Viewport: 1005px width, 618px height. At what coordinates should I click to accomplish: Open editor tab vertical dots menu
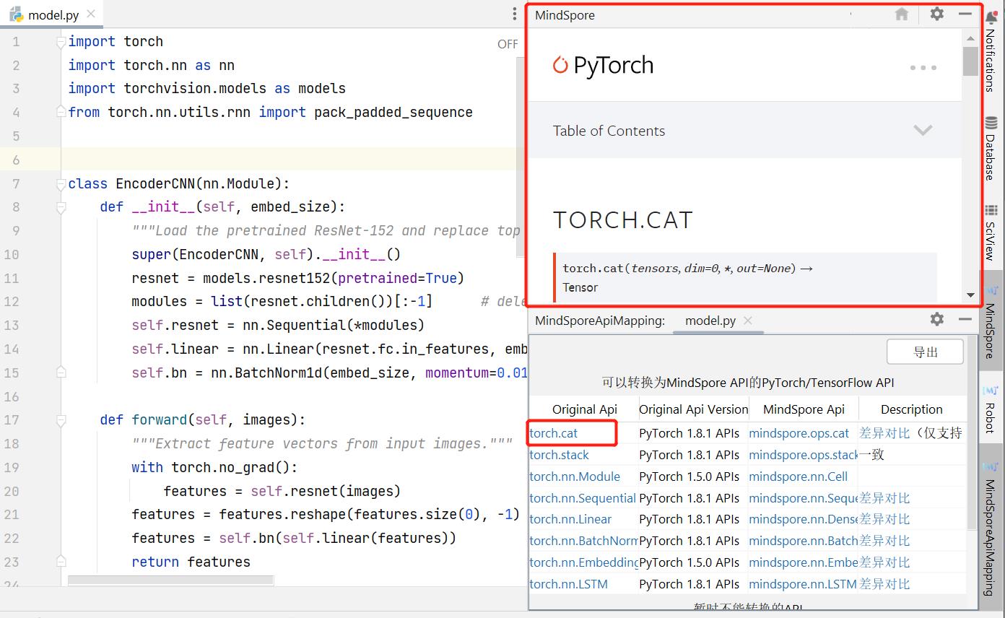pos(514,14)
